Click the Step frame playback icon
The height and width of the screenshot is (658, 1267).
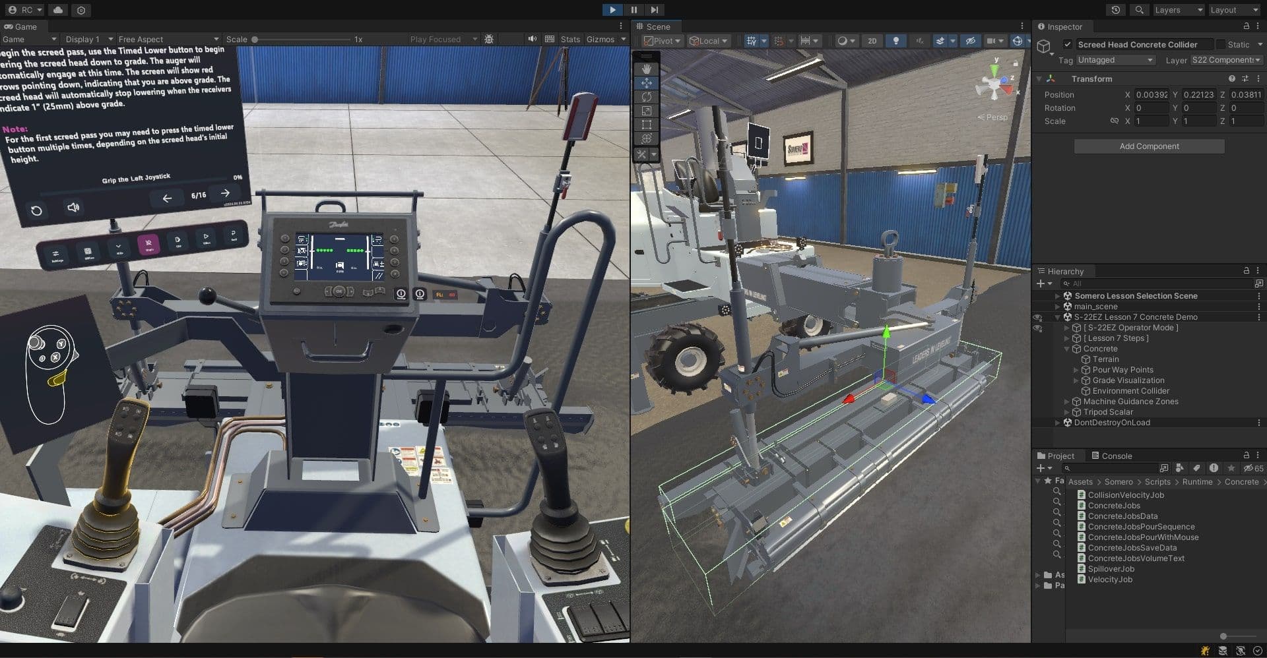(654, 10)
